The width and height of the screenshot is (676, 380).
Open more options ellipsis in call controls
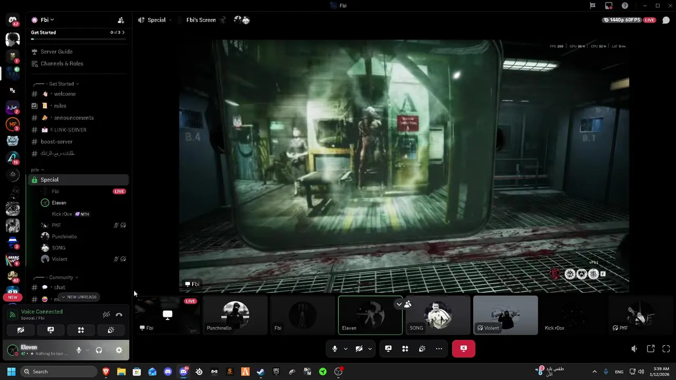coord(439,349)
